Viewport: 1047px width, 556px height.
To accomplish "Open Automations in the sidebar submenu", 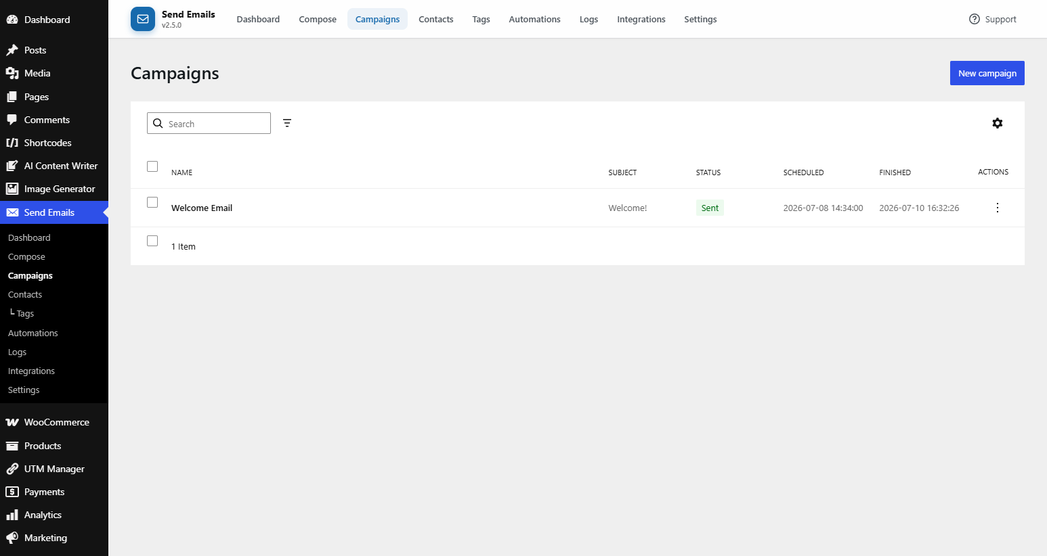I will tap(33, 333).
